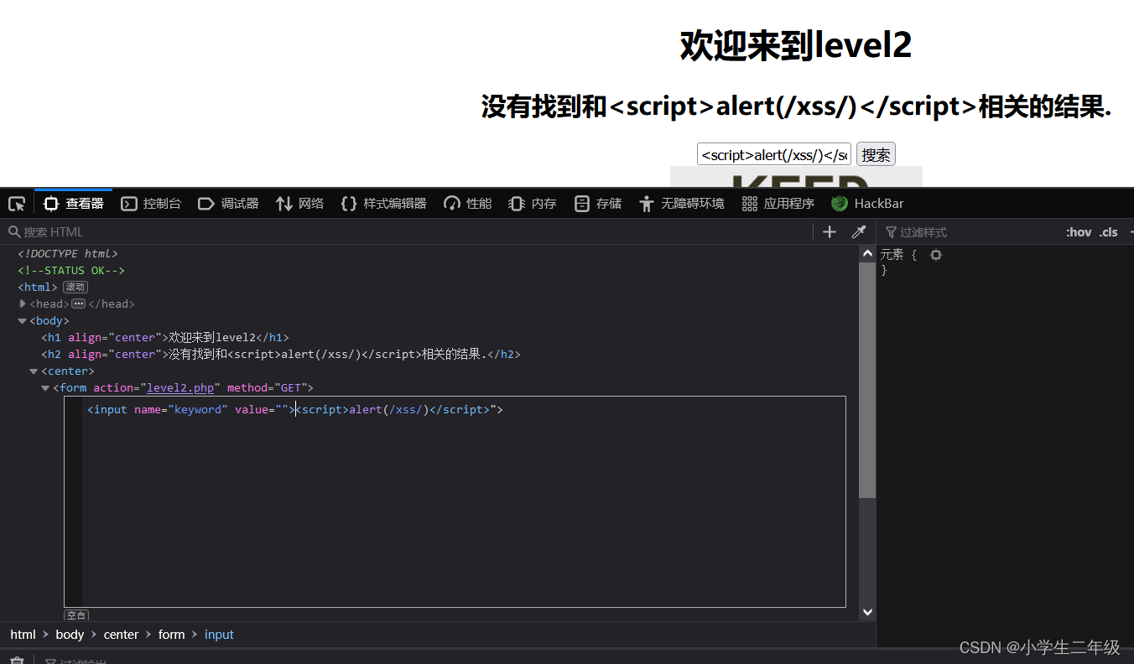Select body in the breadcrumb bar
Viewport: 1134px width, 664px height.
70,635
